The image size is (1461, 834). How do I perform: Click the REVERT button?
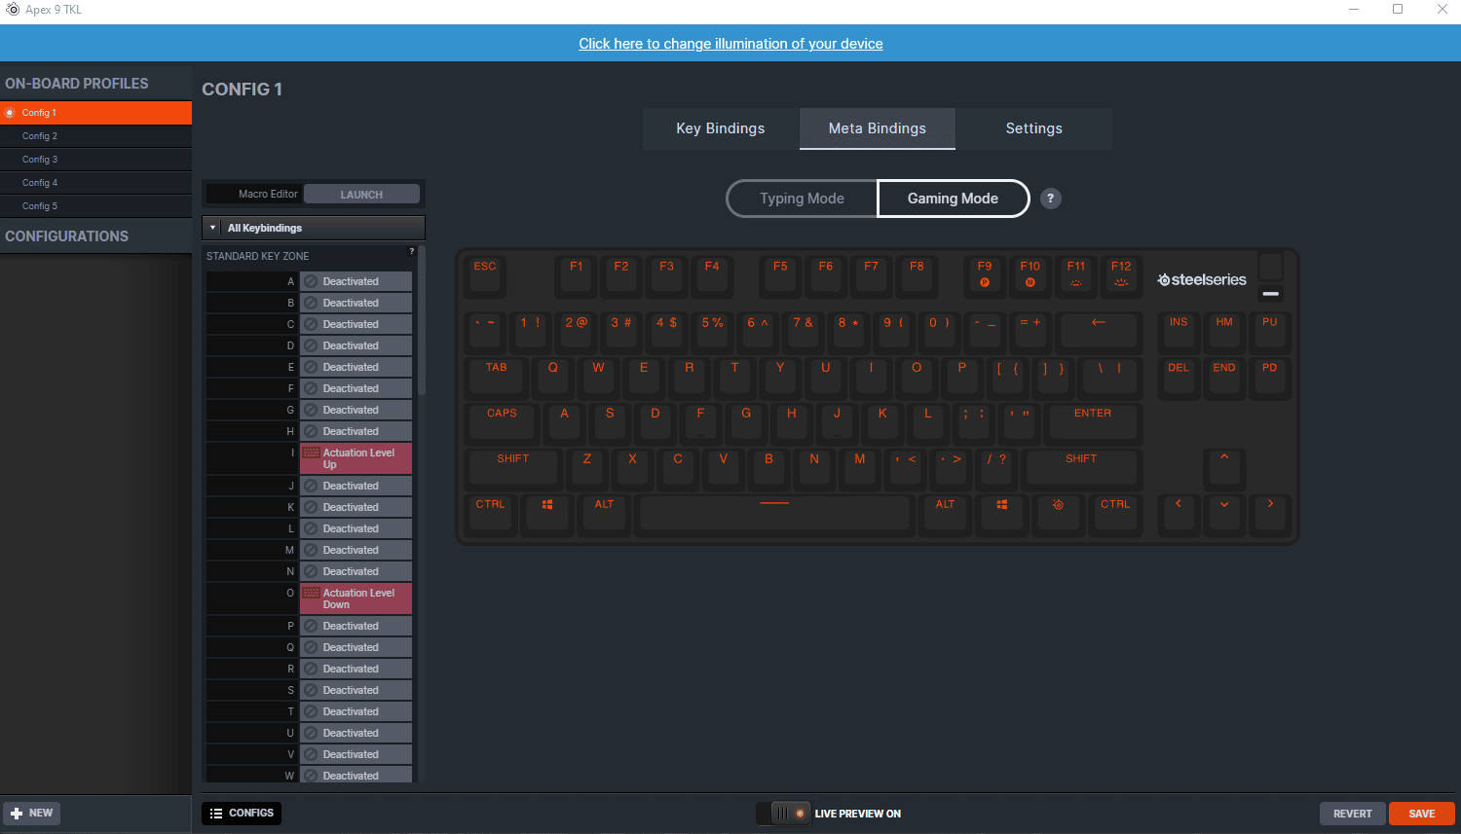(1353, 814)
